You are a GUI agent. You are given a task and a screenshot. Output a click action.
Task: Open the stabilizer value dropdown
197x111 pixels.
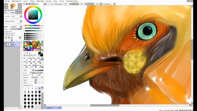114,4
